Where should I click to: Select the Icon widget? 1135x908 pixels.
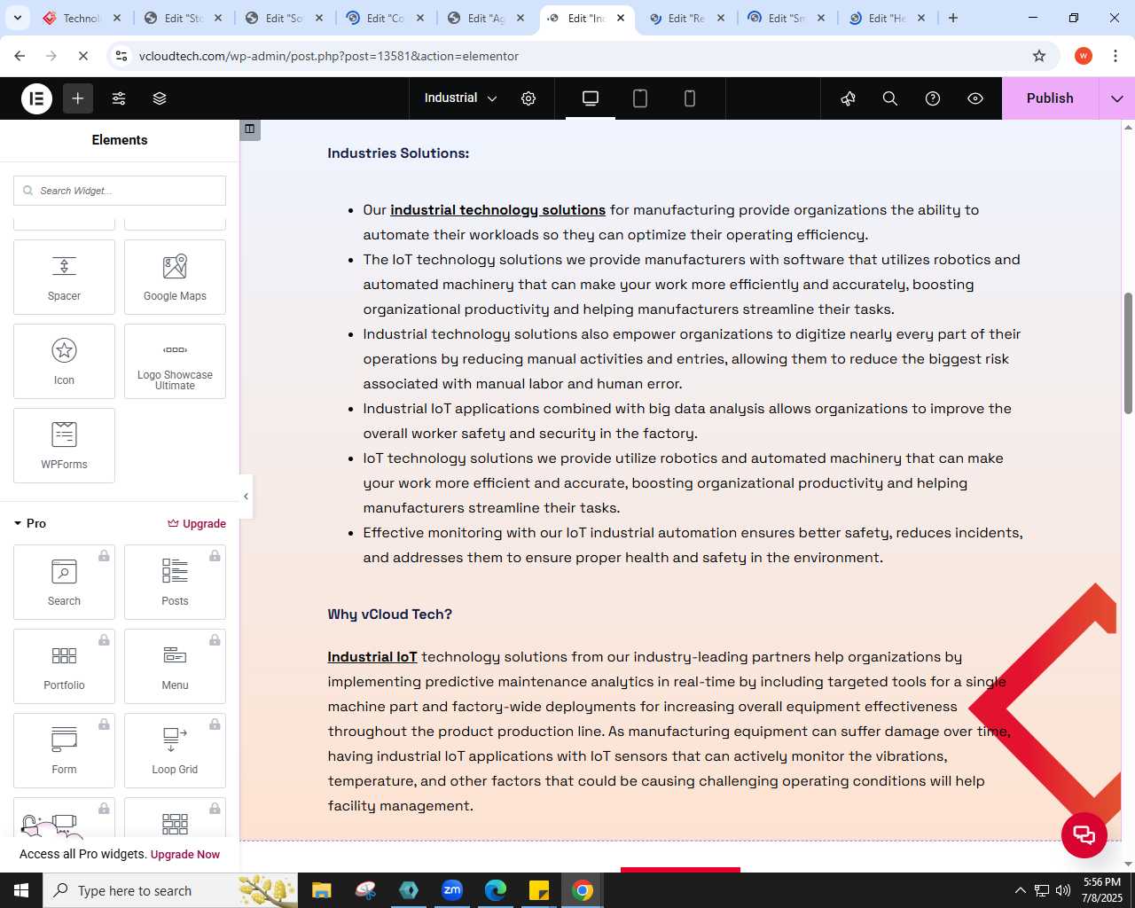tap(64, 361)
